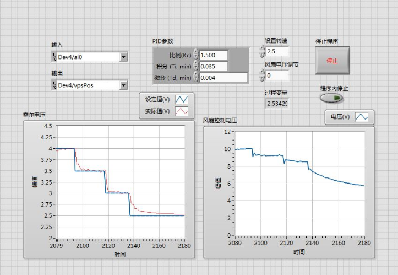Click the 积分(Ti, min) stepper arrows
Viewport: 398px width, 275px height.
196,66
